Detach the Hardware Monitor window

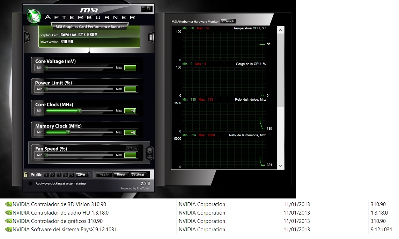pyautogui.click(x=228, y=21)
